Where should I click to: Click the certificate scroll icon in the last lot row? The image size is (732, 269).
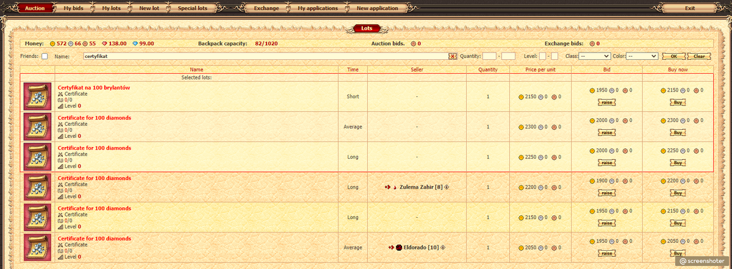click(x=37, y=247)
